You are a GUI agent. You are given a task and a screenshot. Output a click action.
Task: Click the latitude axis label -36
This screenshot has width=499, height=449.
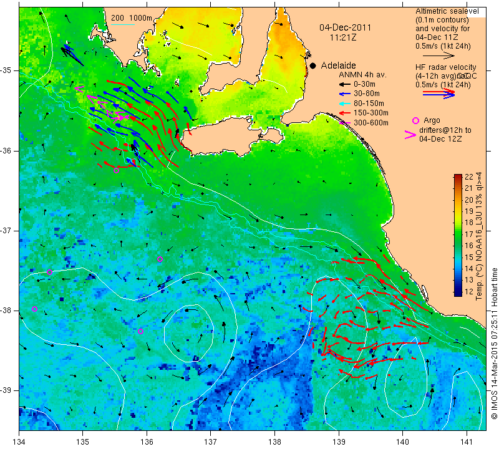click(6, 150)
